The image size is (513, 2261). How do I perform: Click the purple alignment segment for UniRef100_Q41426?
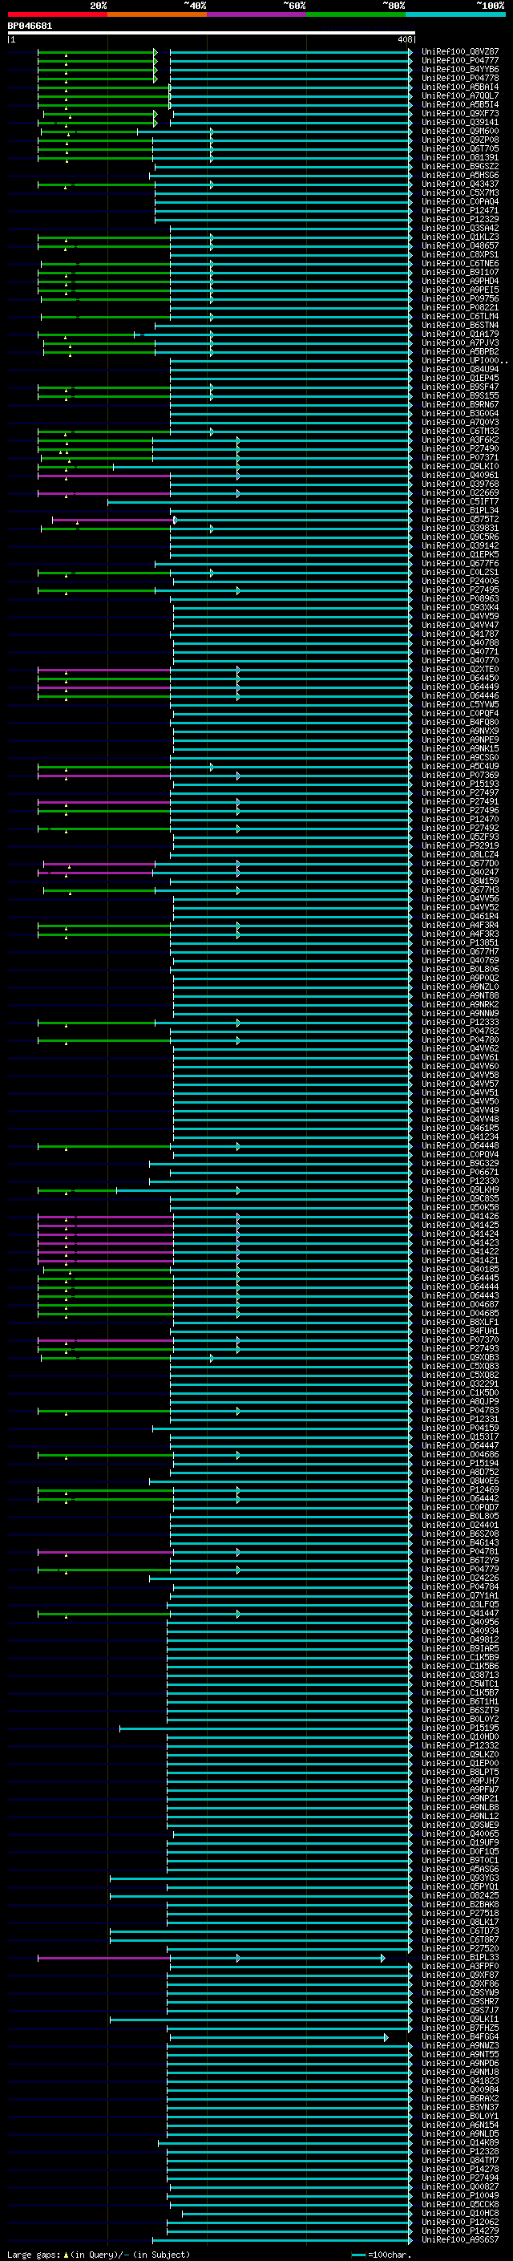(105, 1217)
